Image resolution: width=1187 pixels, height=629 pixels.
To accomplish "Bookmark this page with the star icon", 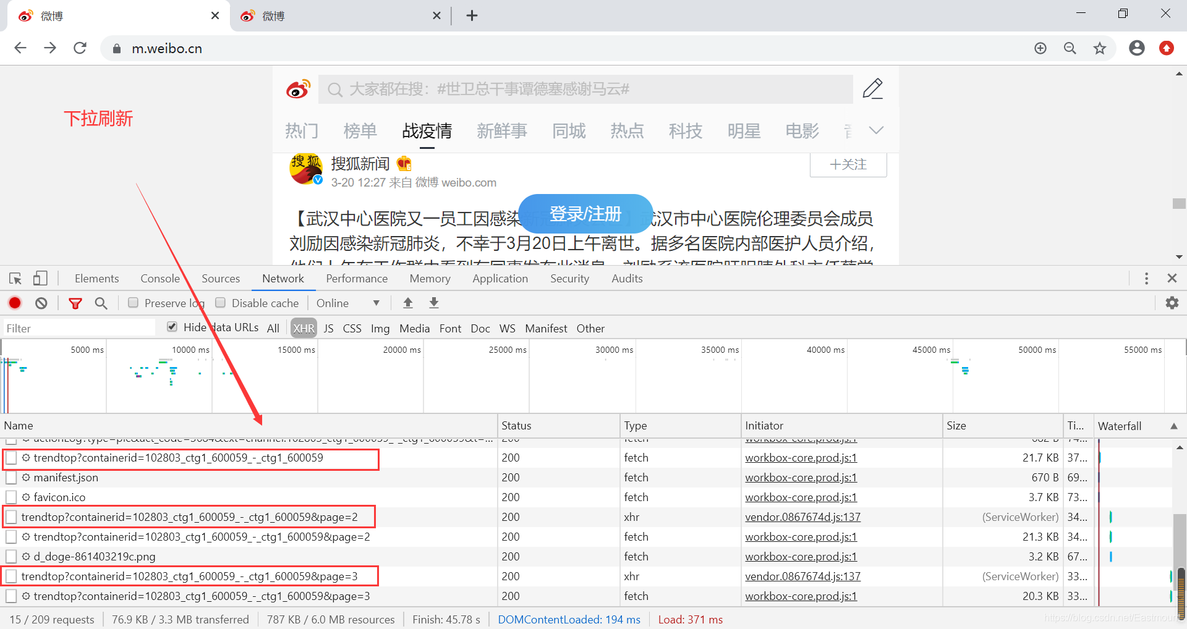I will [x=1099, y=48].
